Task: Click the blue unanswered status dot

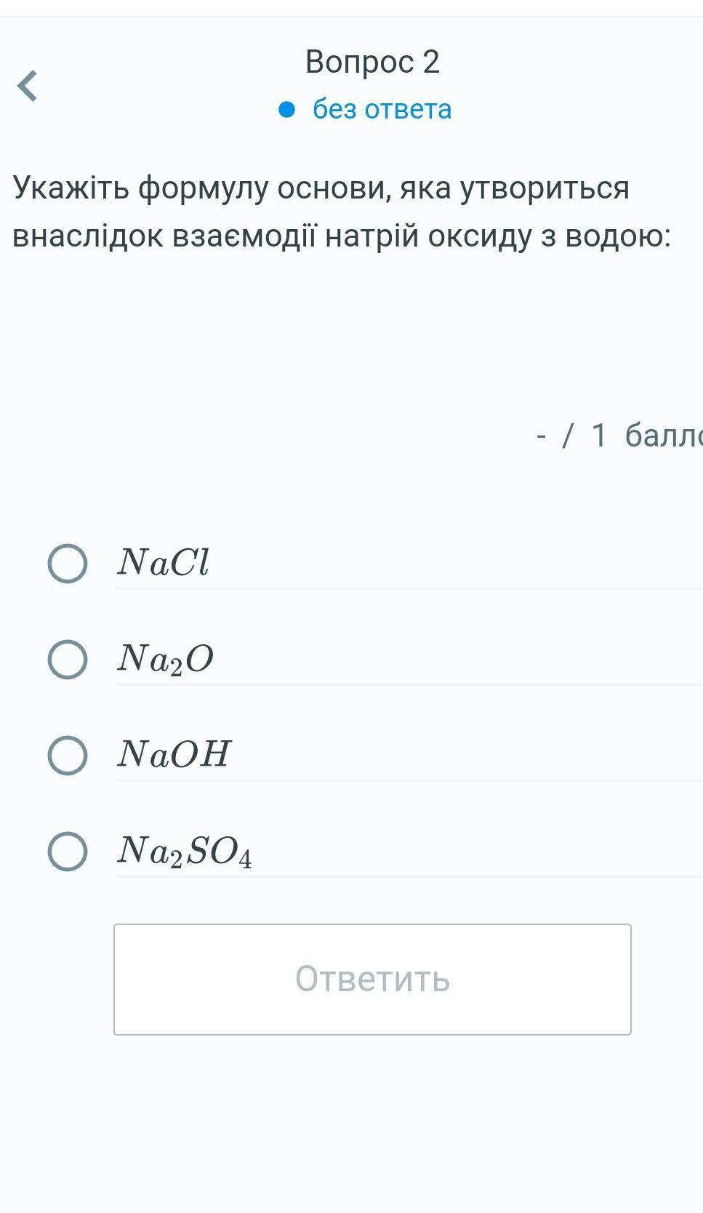Action: (287, 110)
